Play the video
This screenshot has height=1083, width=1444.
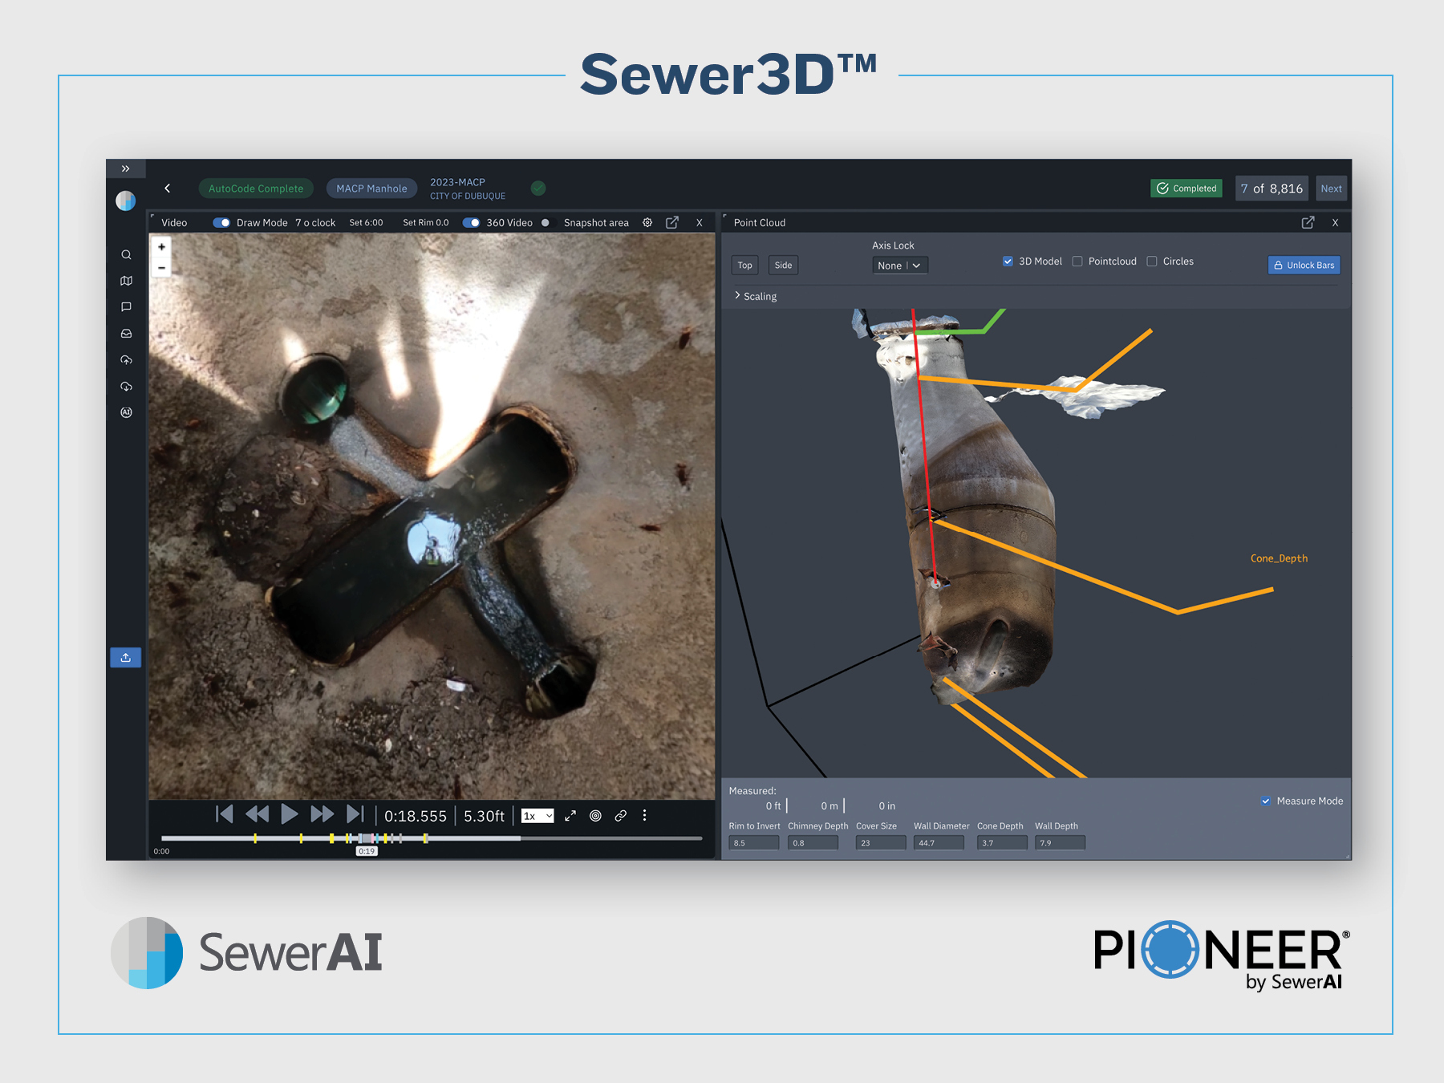click(x=290, y=814)
